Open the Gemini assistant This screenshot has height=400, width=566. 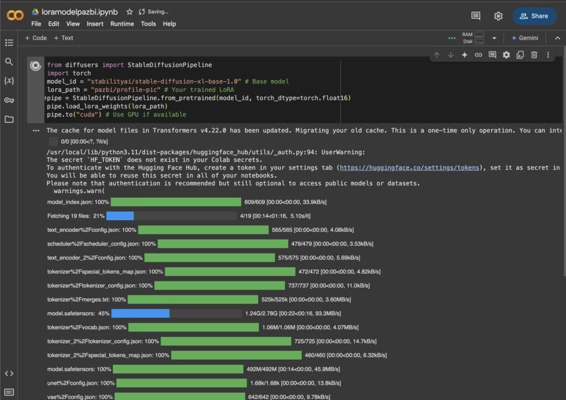click(525, 38)
